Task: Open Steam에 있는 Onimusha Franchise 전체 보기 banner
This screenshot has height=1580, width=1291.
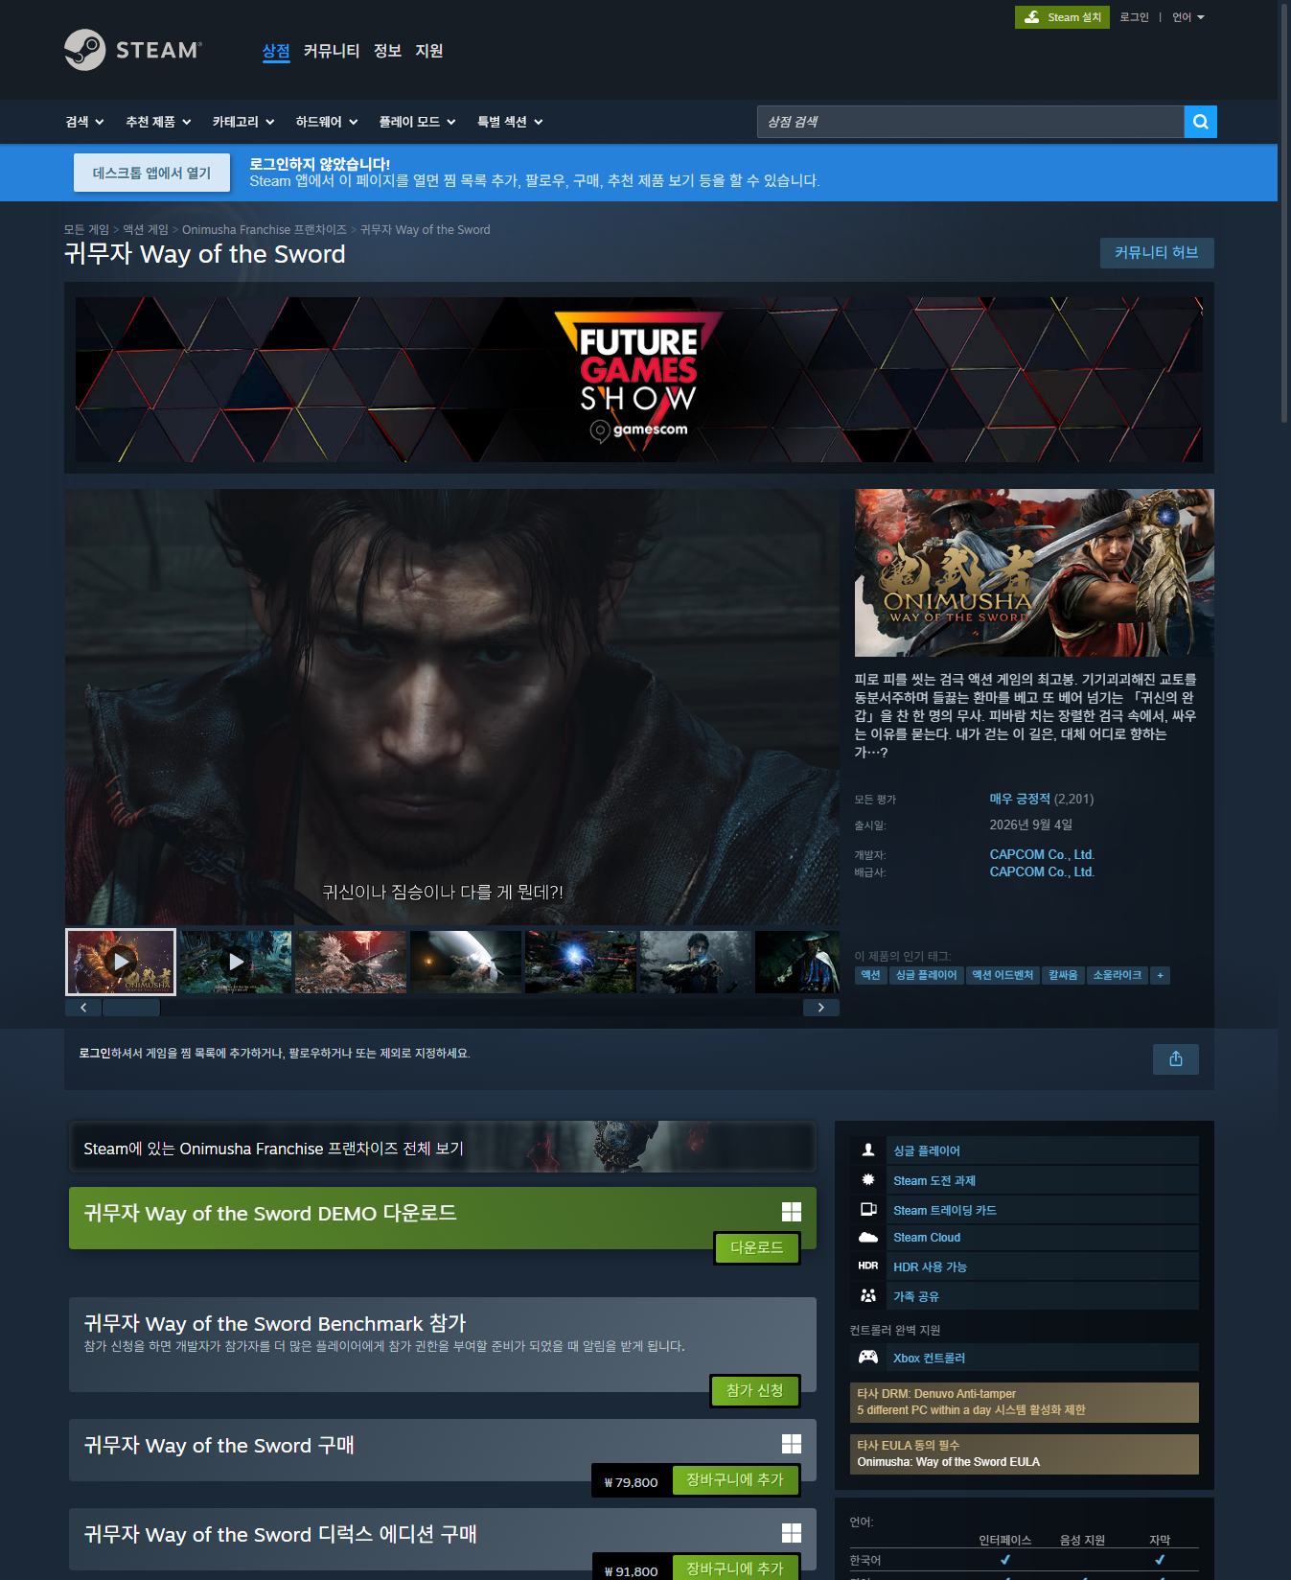Action: pyautogui.click(x=443, y=1148)
